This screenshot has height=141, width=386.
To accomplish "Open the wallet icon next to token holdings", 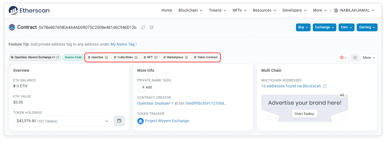I will [x=119, y=121].
